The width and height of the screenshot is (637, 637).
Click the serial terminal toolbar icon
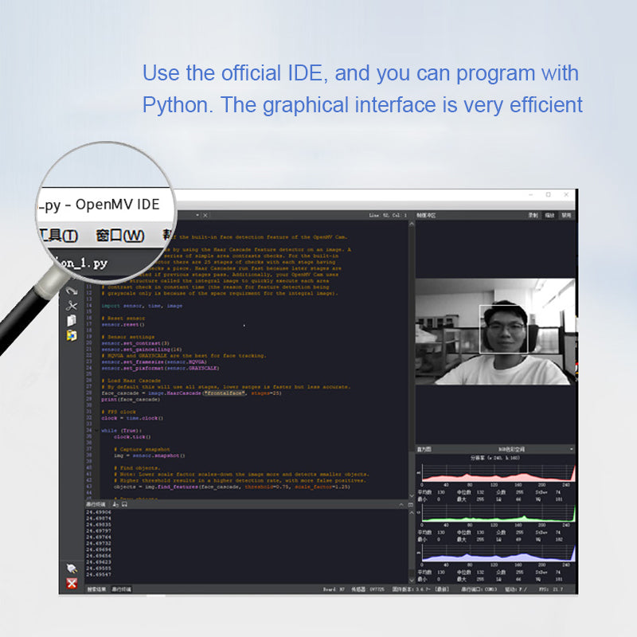[x=115, y=505]
